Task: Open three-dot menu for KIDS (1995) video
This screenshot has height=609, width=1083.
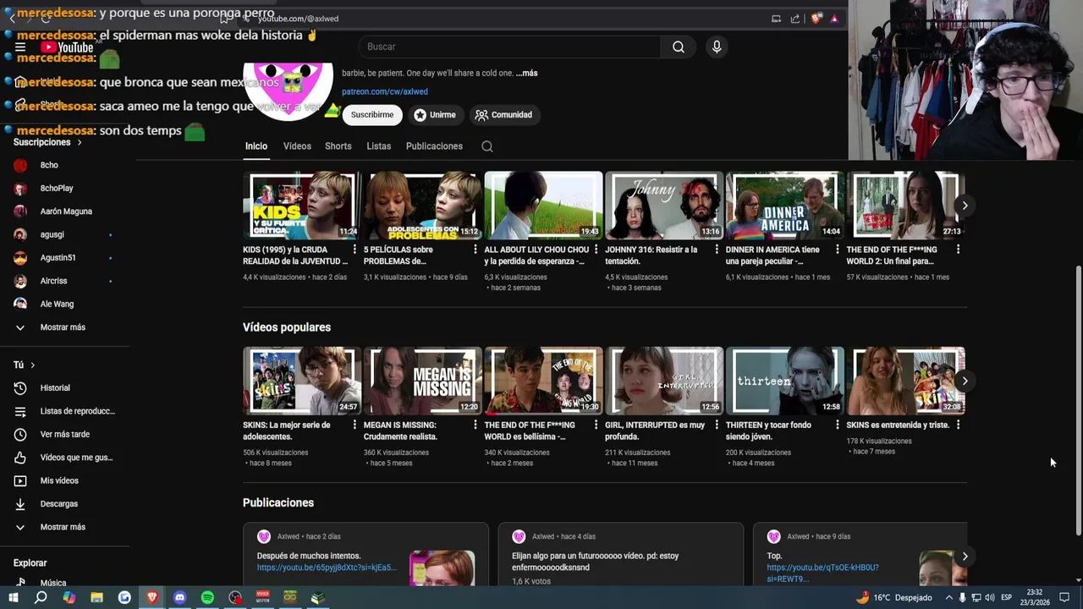Action: tap(355, 250)
